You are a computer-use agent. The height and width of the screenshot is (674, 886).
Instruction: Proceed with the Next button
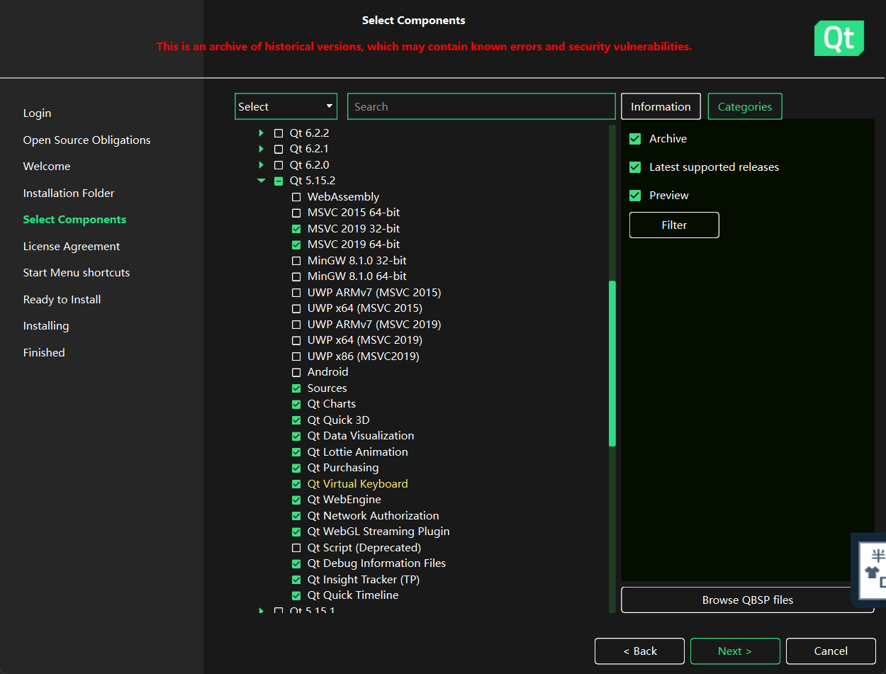pyautogui.click(x=735, y=651)
